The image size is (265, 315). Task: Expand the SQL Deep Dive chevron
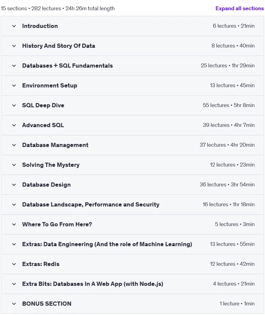pos(14,106)
